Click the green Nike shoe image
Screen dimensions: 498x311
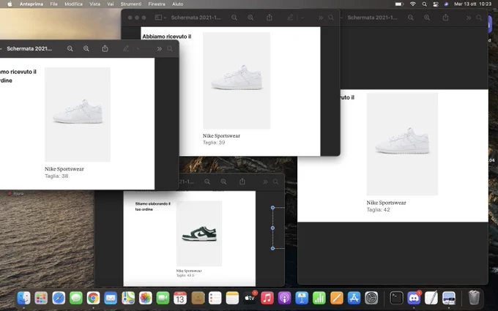click(199, 233)
